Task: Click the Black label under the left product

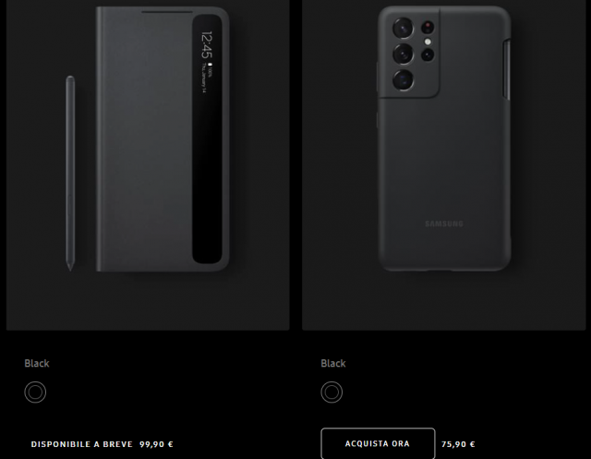Action: click(x=37, y=363)
